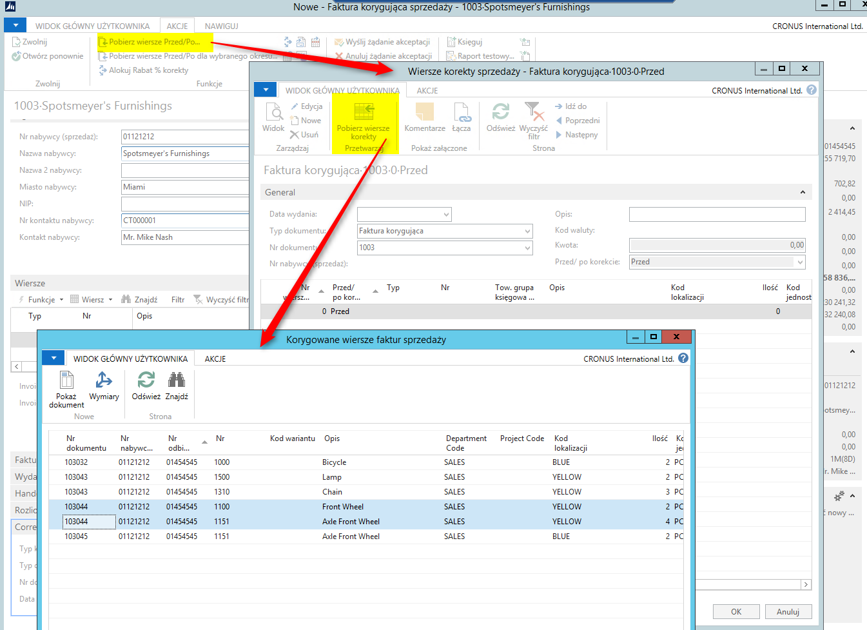Select row with Bicycle description
Screen dimensions: 867x630
(x=366, y=462)
